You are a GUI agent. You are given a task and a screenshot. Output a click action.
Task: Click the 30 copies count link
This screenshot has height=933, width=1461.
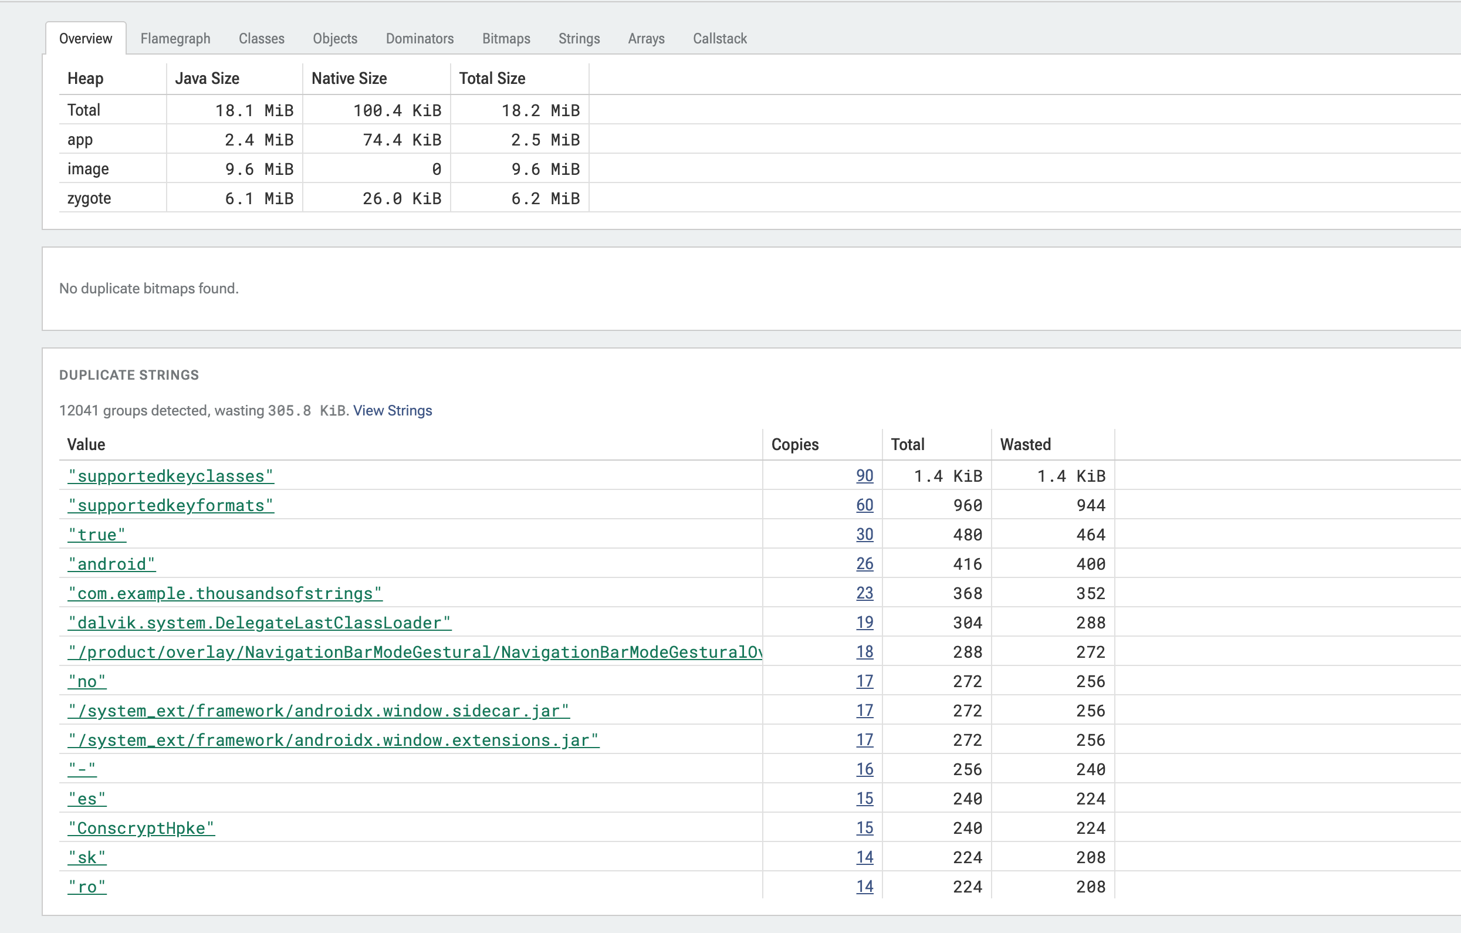(865, 535)
